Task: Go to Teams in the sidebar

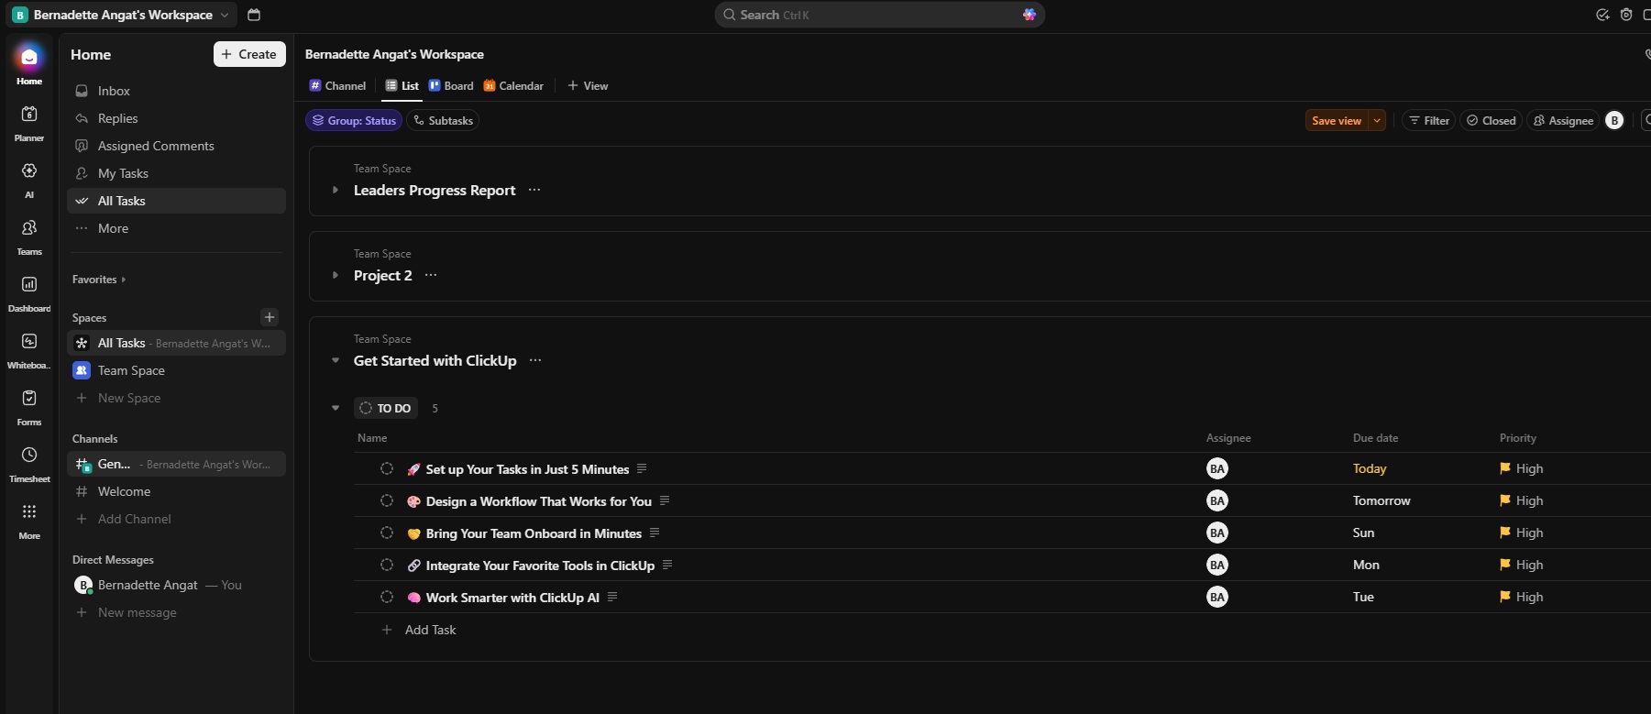Action: [x=29, y=235]
